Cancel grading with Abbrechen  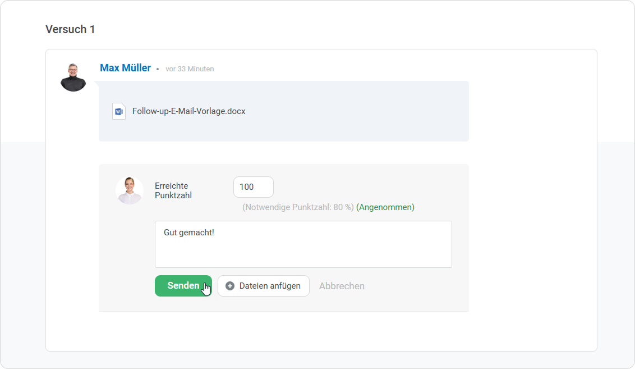pyautogui.click(x=342, y=286)
